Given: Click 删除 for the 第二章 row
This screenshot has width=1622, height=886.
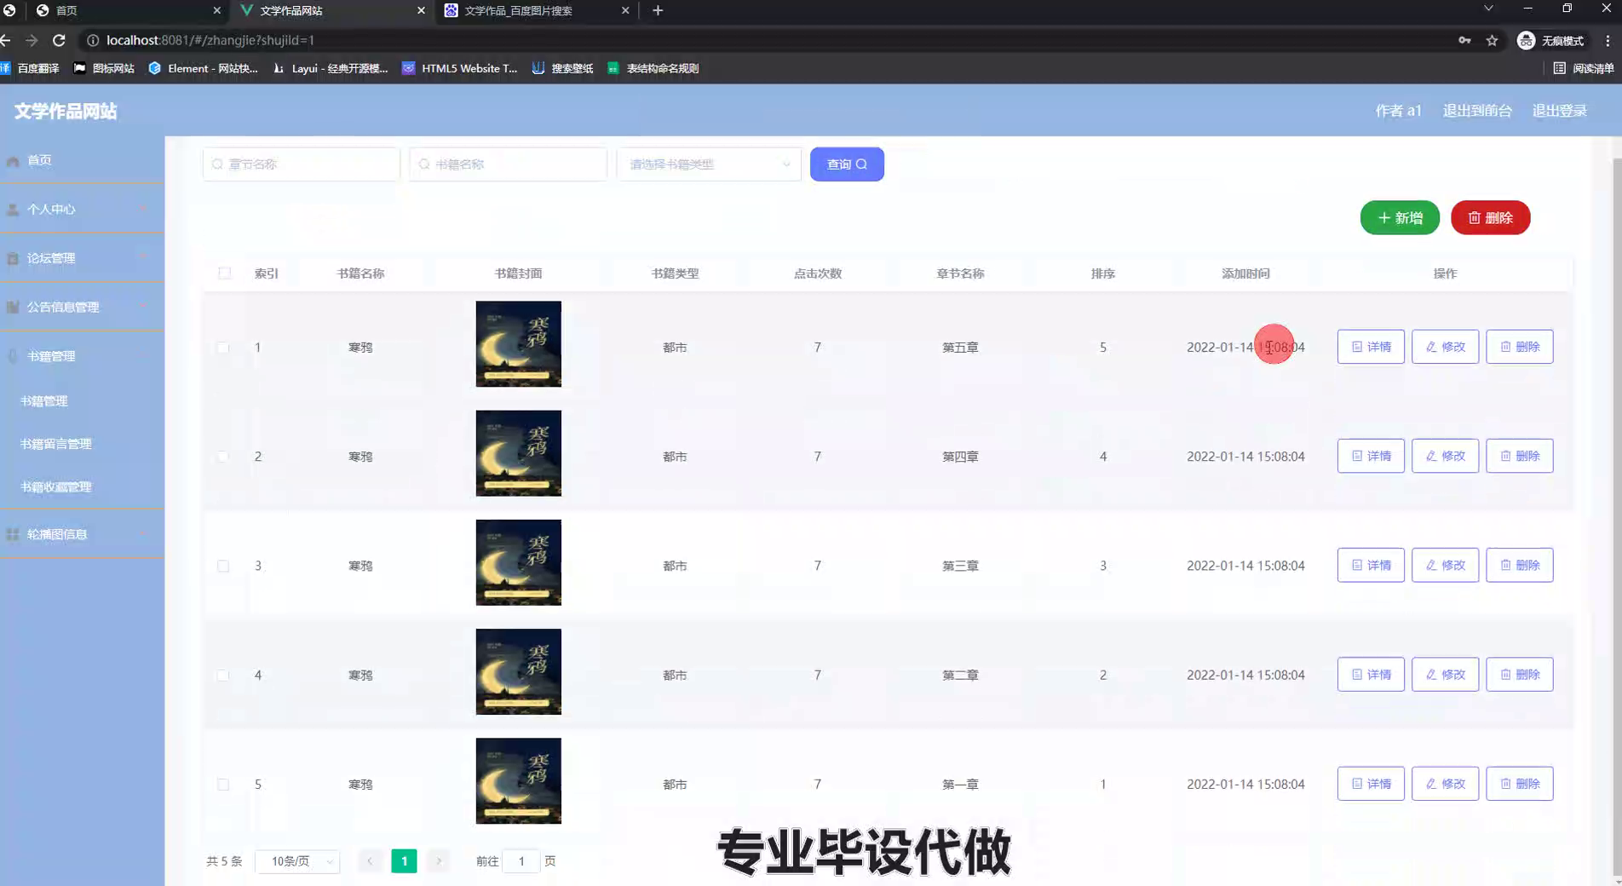Looking at the screenshot, I should (x=1520, y=674).
